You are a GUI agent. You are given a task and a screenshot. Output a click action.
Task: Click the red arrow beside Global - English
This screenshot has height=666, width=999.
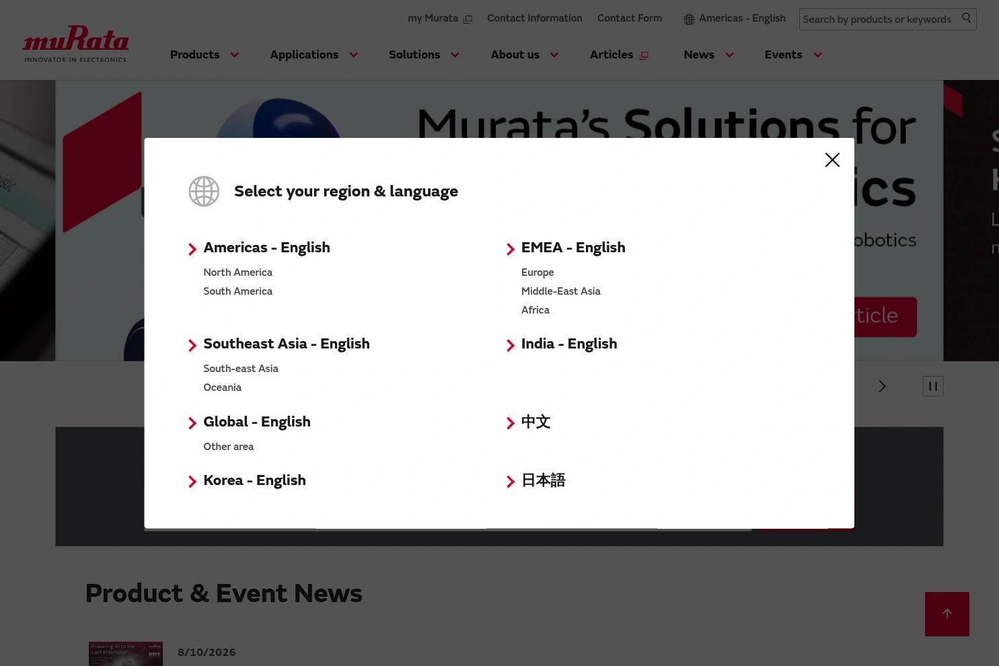pyautogui.click(x=192, y=423)
